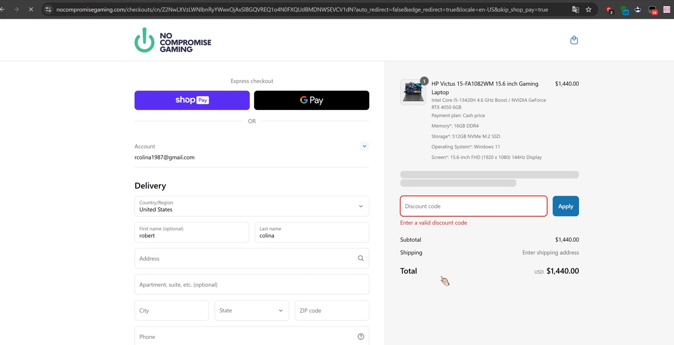Viewport: 674px width, 345px height.
Task: Click 'Payment plan: Cash price' text
Action: point(458,115)
